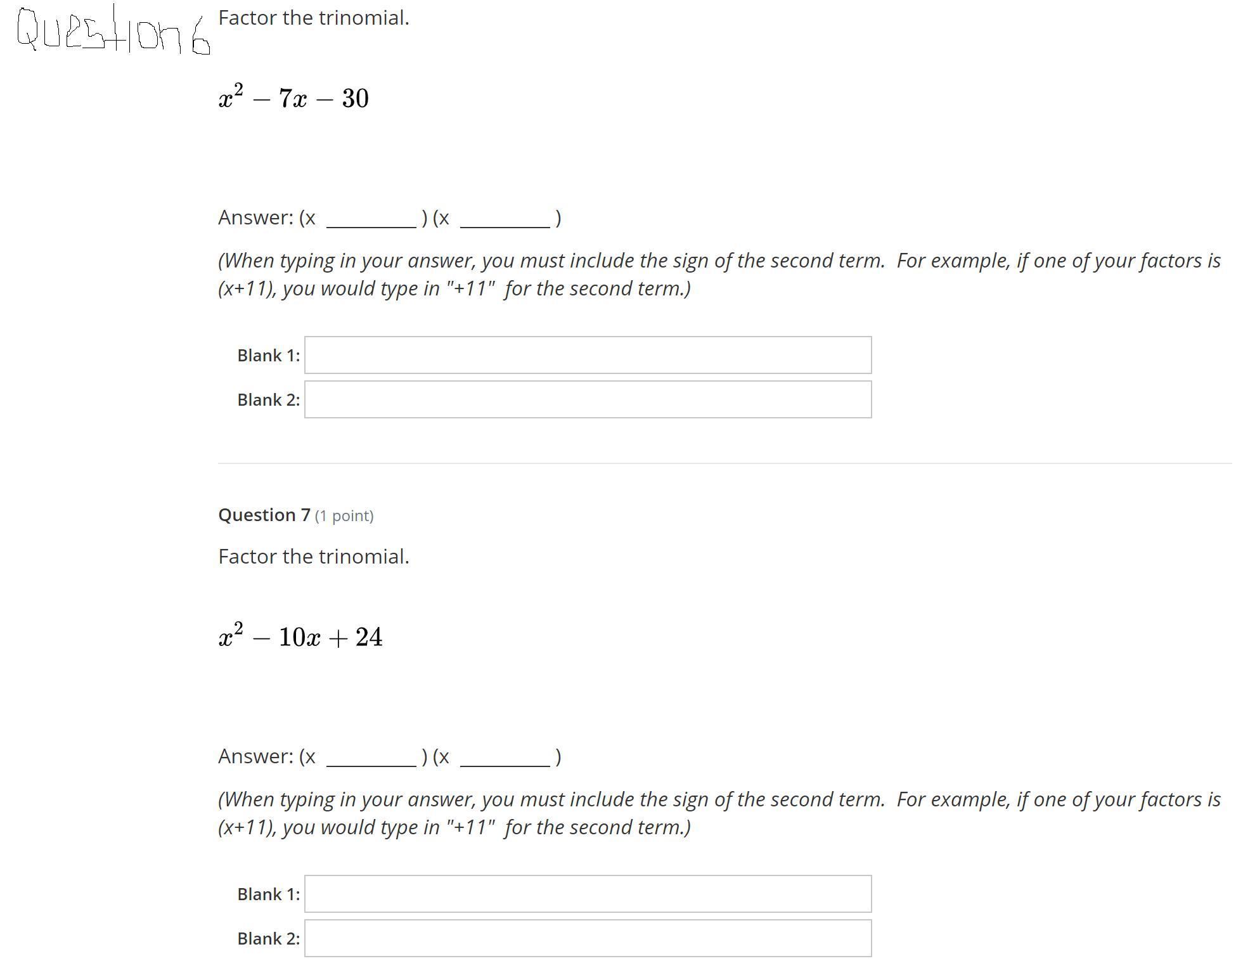Click the "Blank 1:" label in Question 6

click(269, 355)
